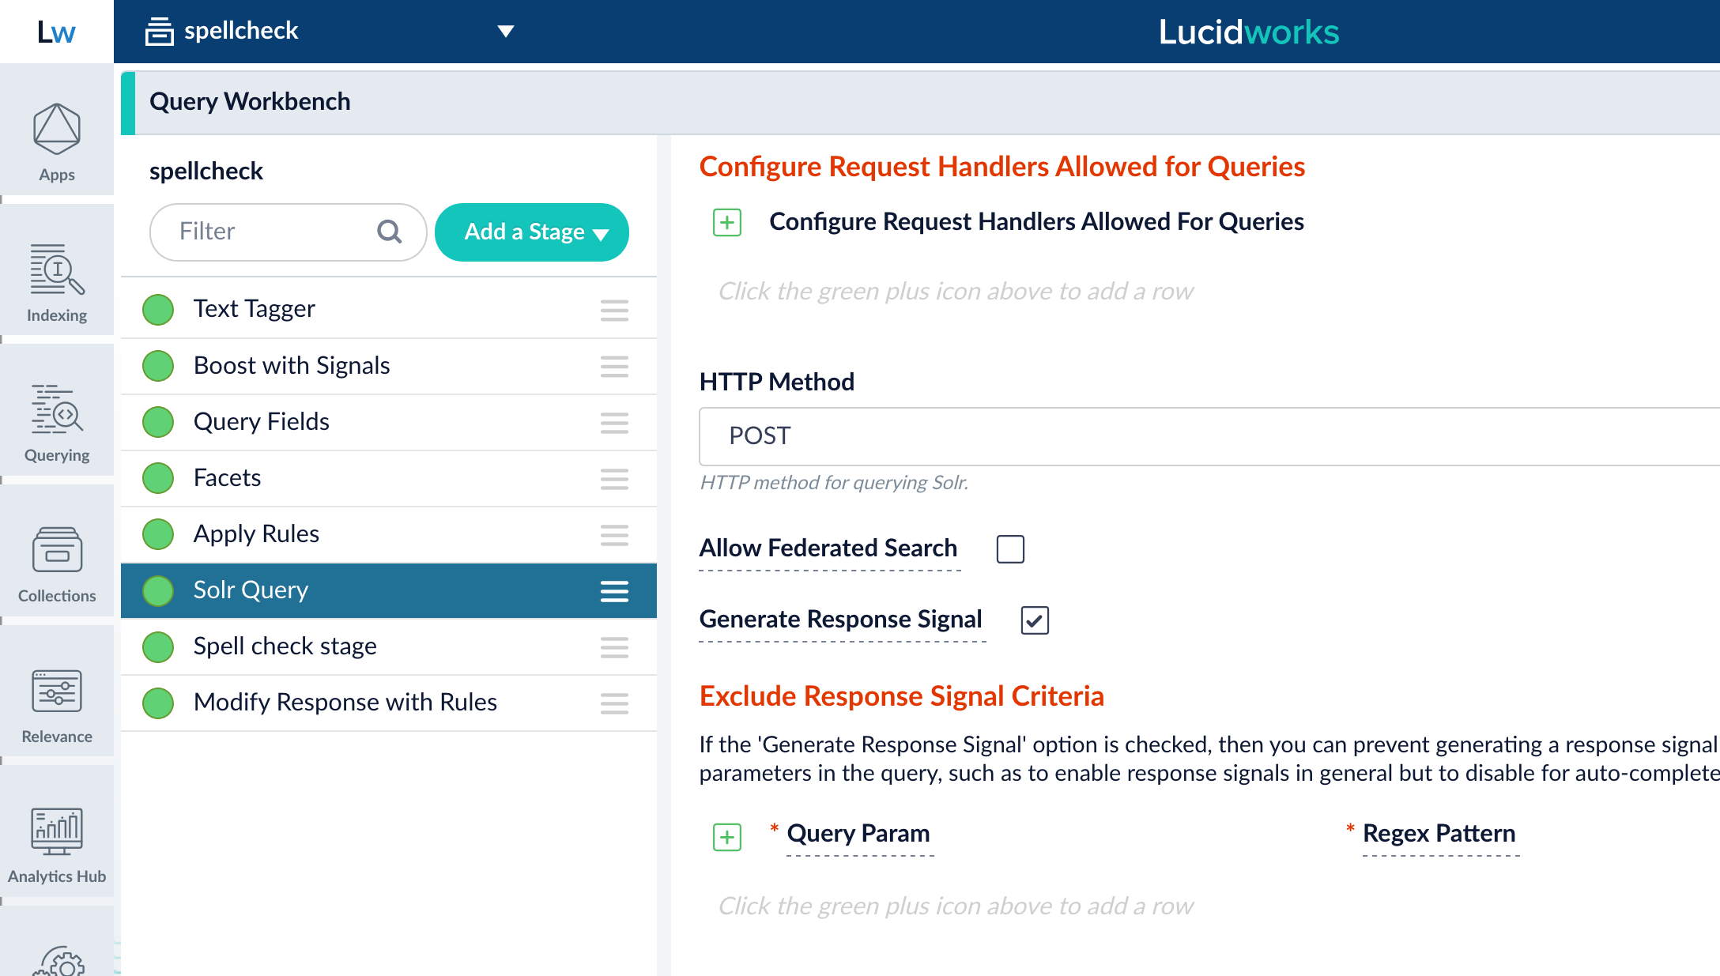Click the Lw logo in the corner
Viewport: 1720px width, 976px height.
click(x=56, y=32)
